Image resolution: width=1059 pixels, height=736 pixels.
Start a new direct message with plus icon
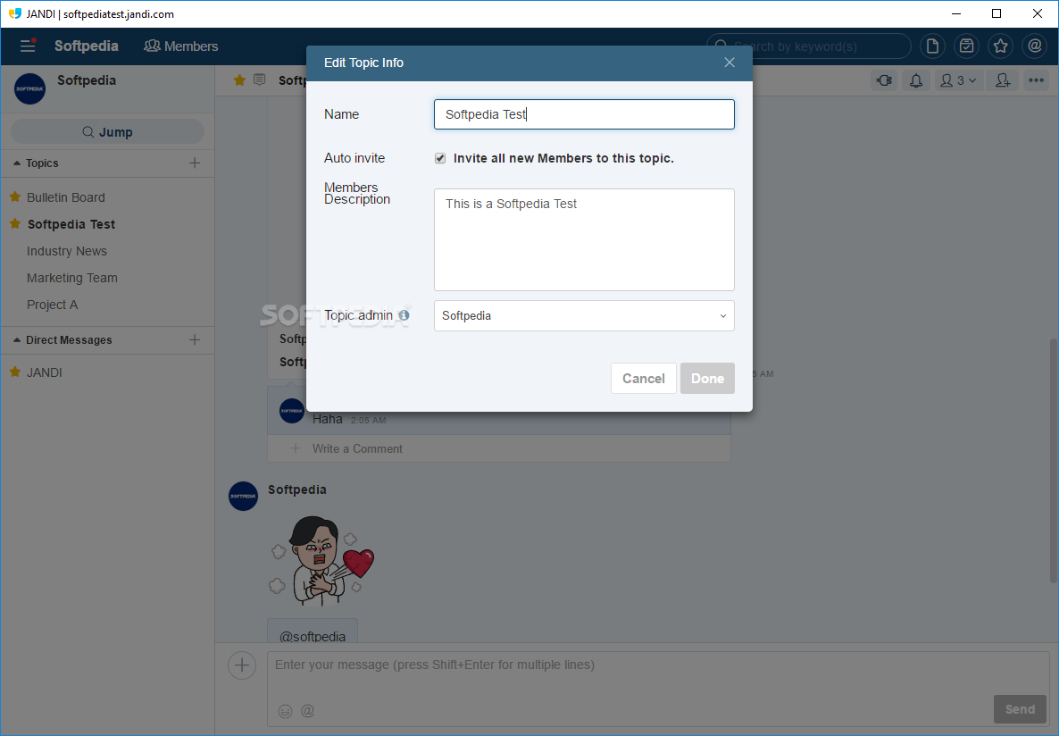(195, 339)
